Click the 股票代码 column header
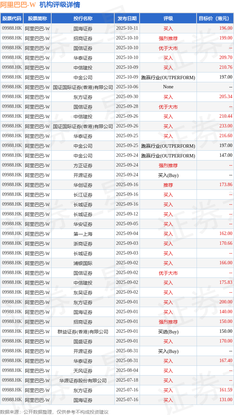 click(x=11, y=19)
